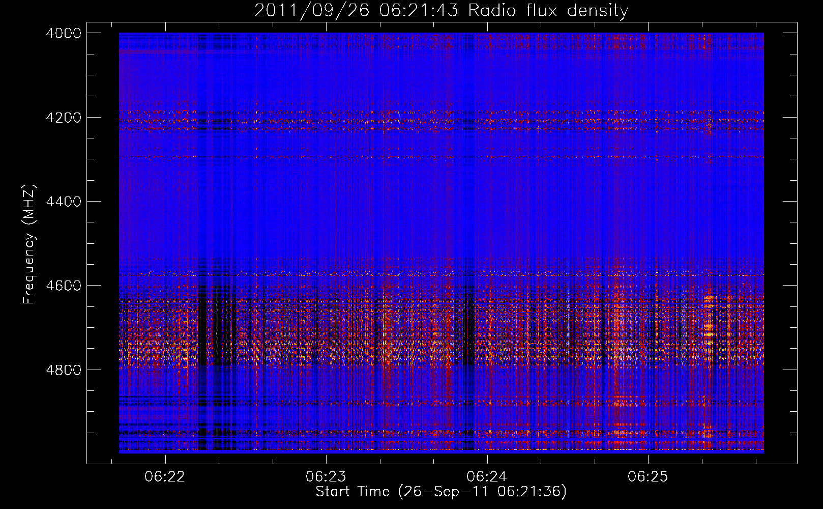The width and height of the screenshot is (823, 509).
Task: Click the 4800 frequency axis label
Action: coord(64,370)
